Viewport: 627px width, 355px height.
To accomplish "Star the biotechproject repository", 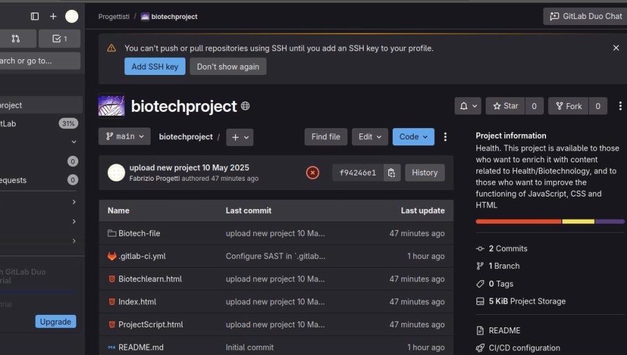I will (x=505, y=106).
